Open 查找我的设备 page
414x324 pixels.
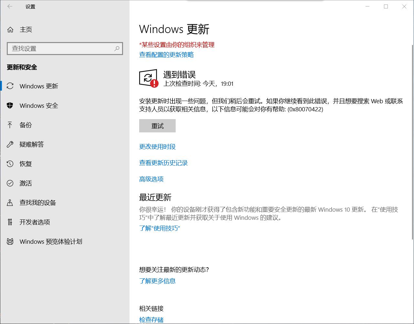pos(65,203)
